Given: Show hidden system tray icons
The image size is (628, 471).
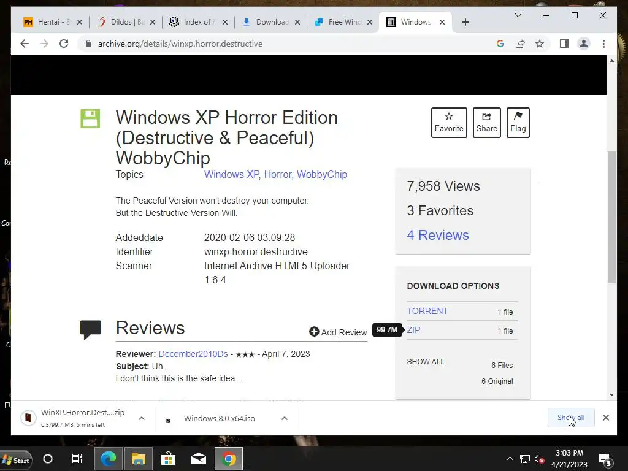Looking at the screenshot, I should coord(510,459).
